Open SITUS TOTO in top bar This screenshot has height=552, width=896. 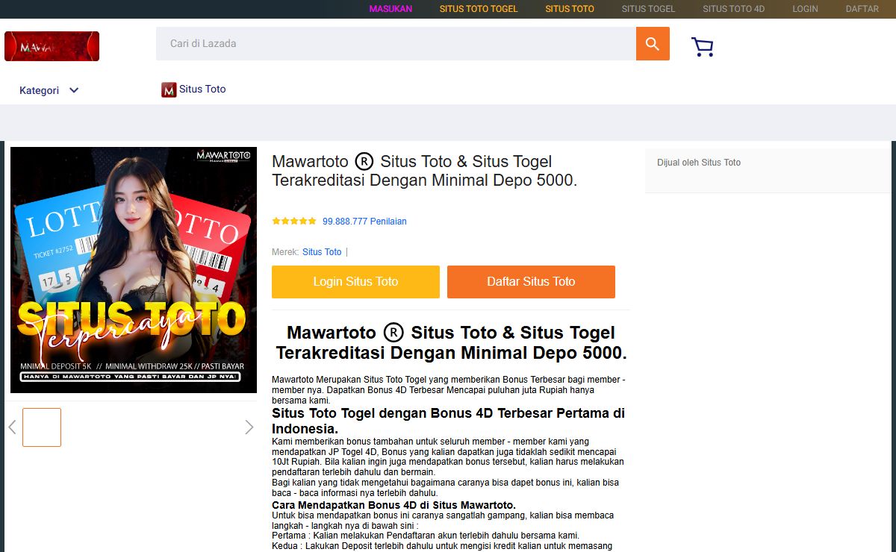click(x=570, y=9)
